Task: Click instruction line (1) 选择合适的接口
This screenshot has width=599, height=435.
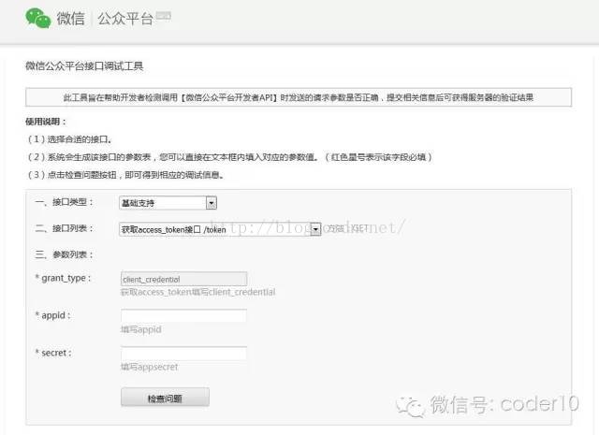Action: pos(70,139)
